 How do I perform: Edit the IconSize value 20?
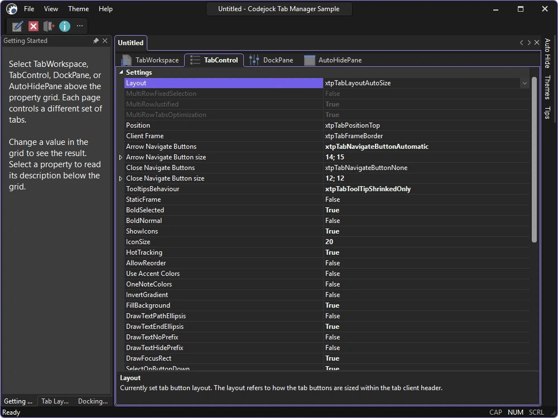tap(329, 242)
